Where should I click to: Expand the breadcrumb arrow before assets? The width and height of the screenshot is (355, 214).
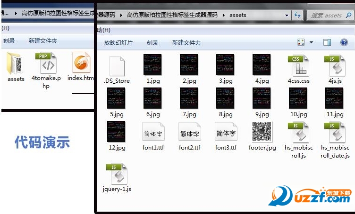[224, 15]
